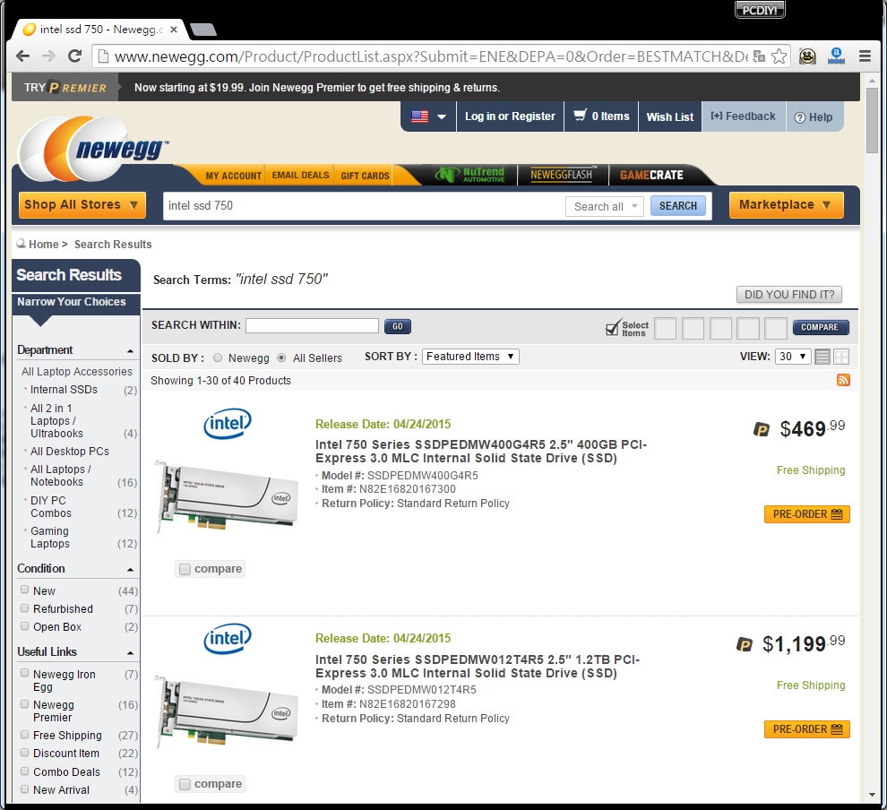This screenshot has width=887, height=810.
Task: Check compare for the 1.2TB SSD
Action: (185, 784)
